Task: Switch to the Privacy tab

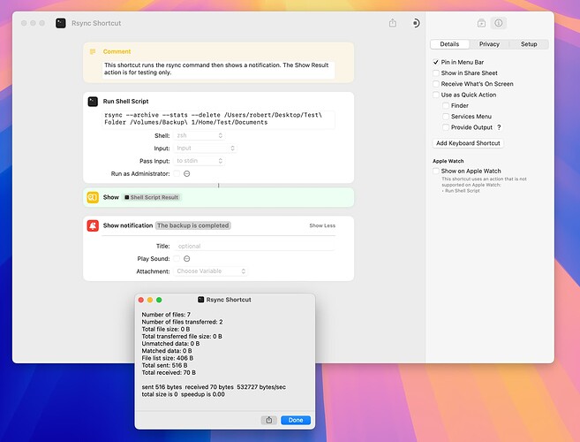Action: tap(489, 44)
